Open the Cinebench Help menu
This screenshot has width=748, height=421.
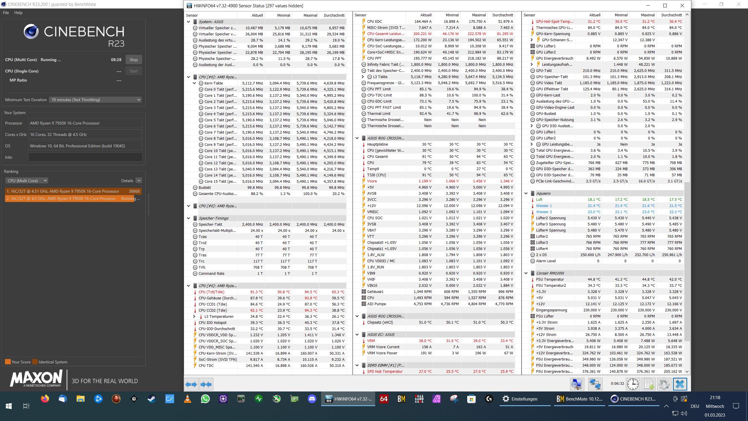tap(18, 13)
